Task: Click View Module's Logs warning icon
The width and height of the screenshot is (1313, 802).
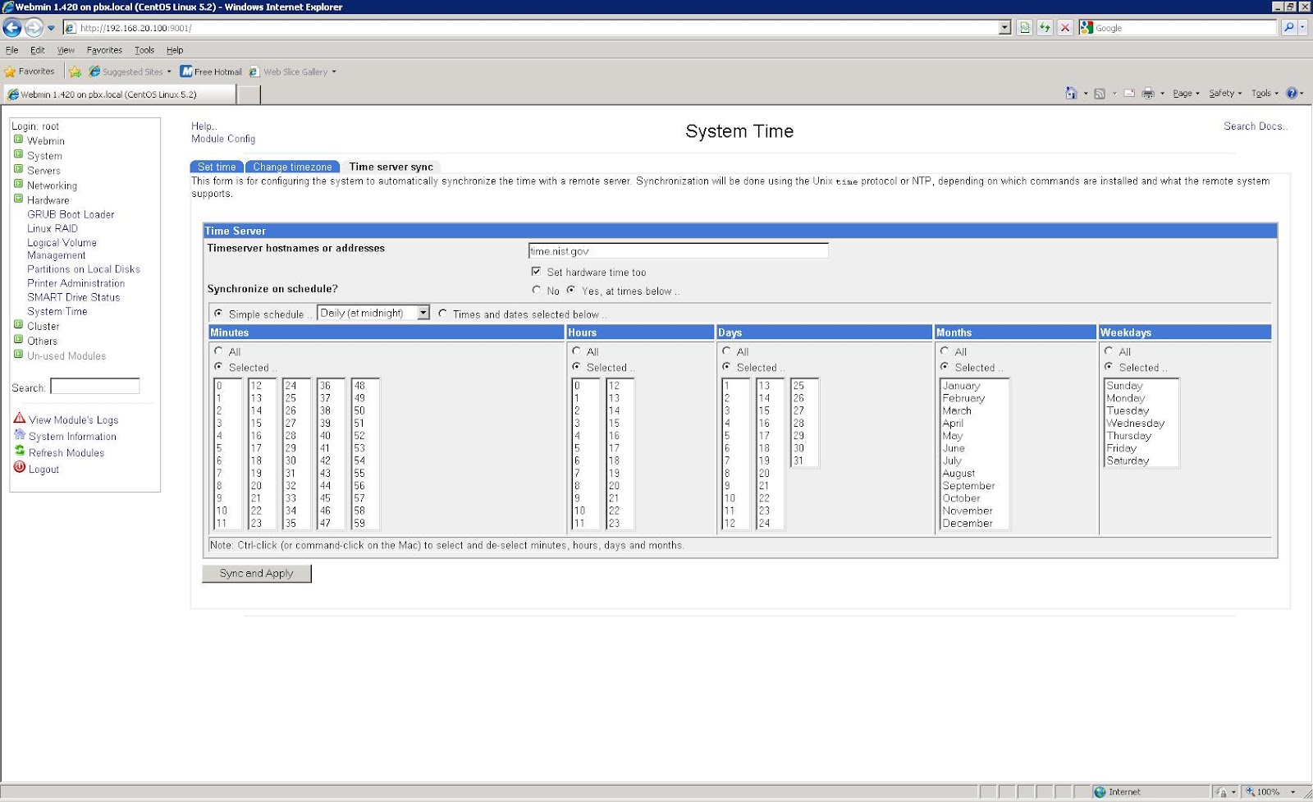Action: point(20,419)
